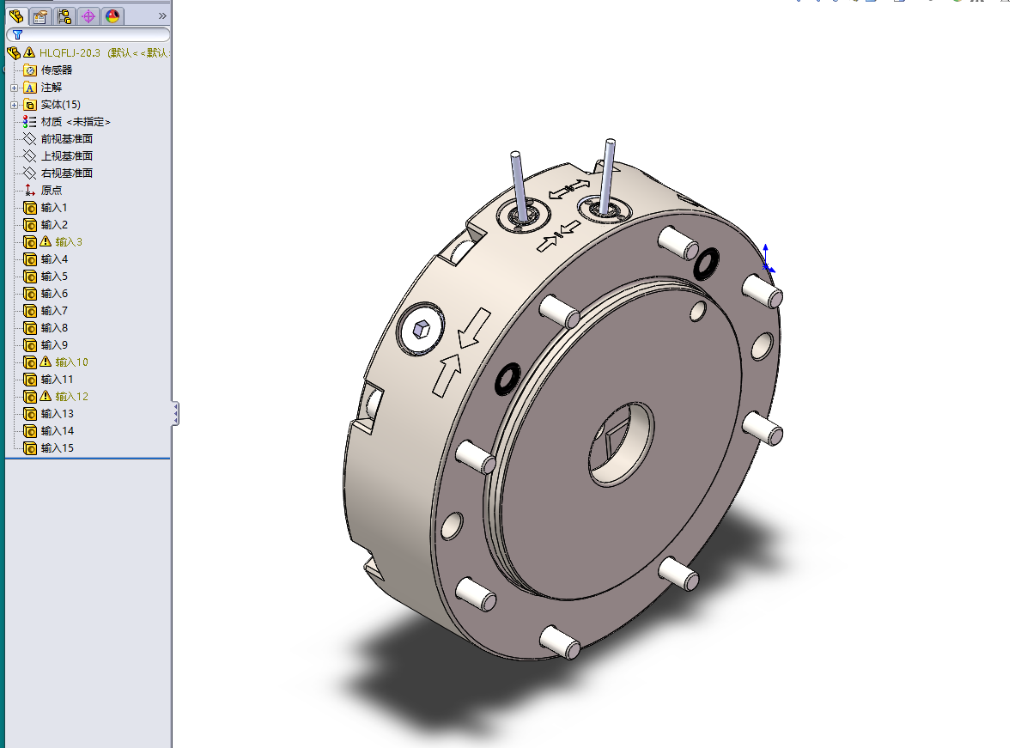Select the warning feature 输入12
The height and width of the screenshot is (748, 1027).
pyautogui.click(x=71, y=396)
